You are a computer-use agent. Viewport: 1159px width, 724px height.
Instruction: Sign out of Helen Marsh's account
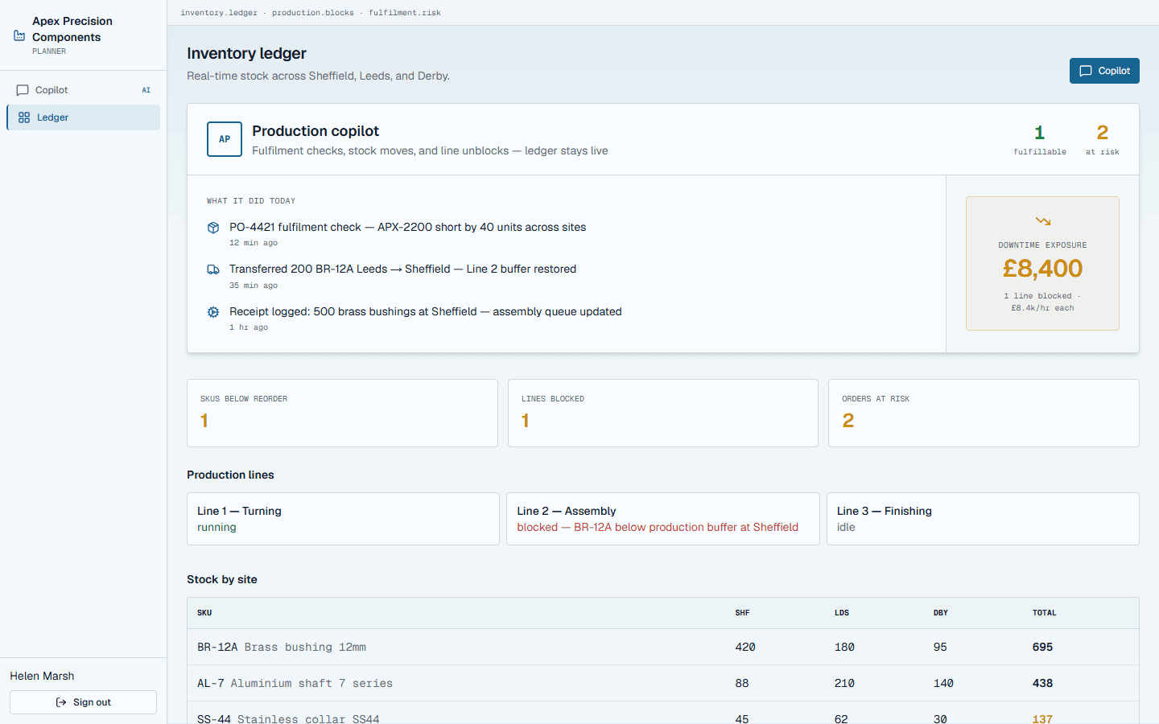tap(83, 702)
